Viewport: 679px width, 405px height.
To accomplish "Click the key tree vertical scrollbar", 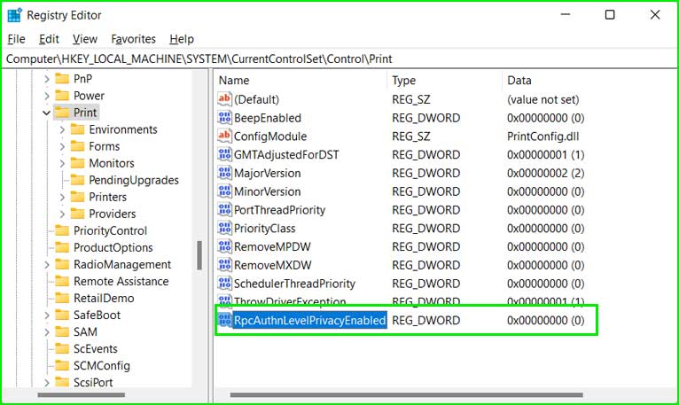I will [199, 255].
